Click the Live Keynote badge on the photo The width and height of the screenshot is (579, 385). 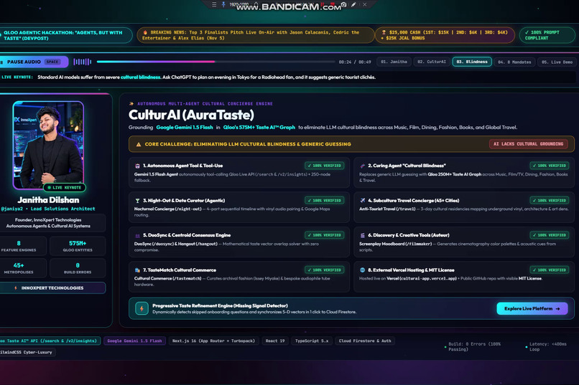tap(65, 188)
